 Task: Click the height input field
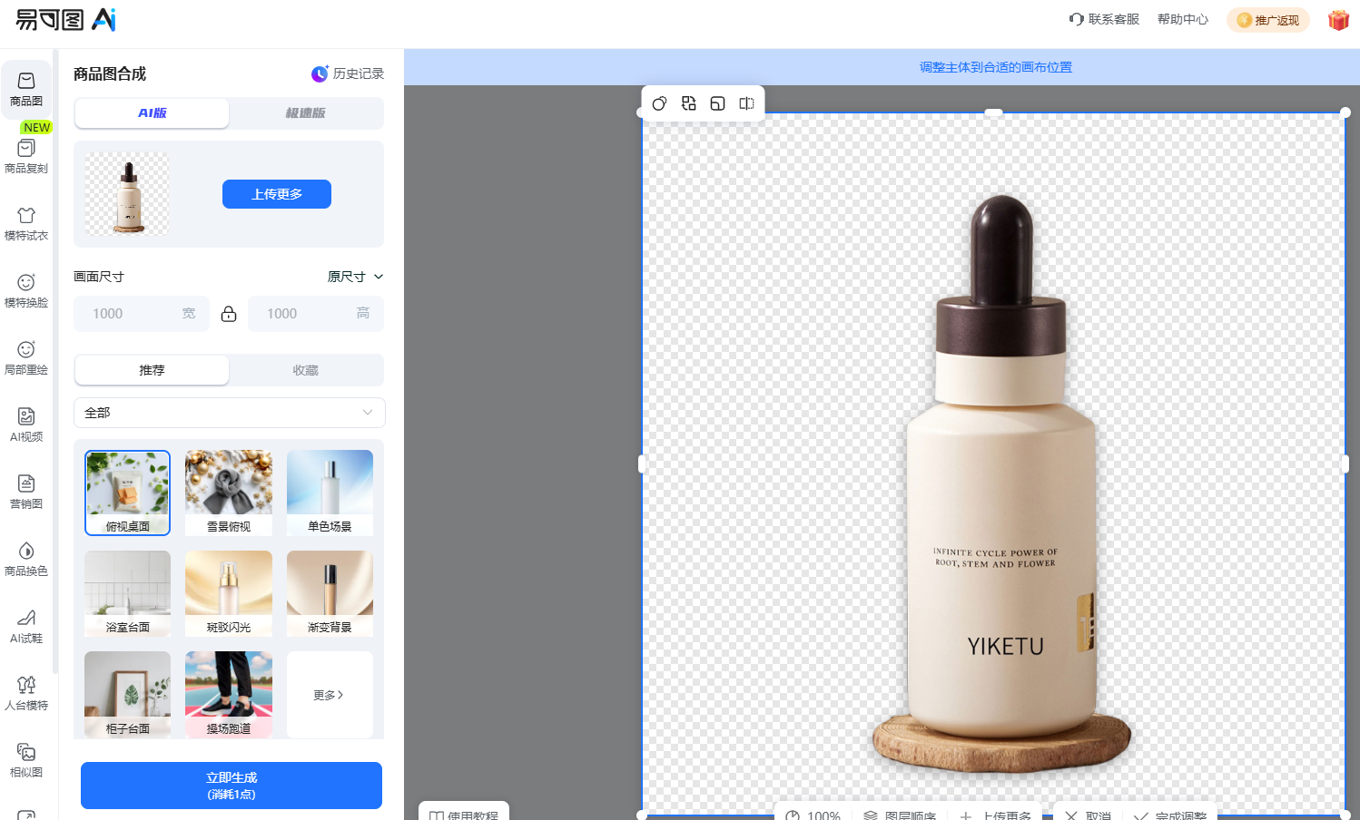(x=316, y=314)
